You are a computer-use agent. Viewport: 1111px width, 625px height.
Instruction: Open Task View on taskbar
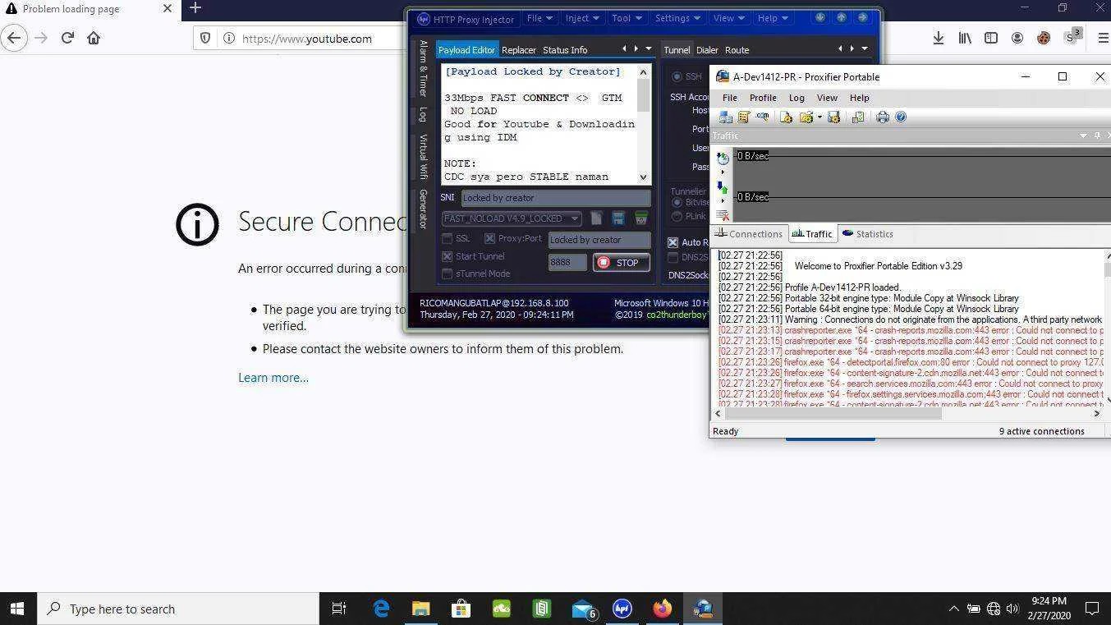click(339, 609)
